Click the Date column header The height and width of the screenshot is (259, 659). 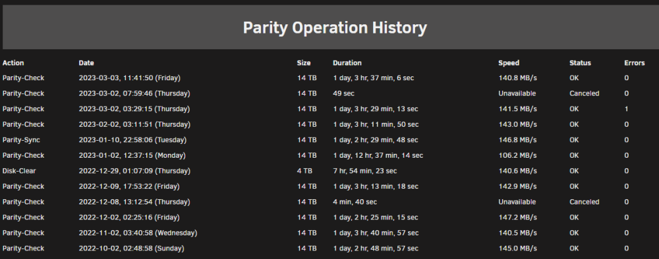point(86,63)
